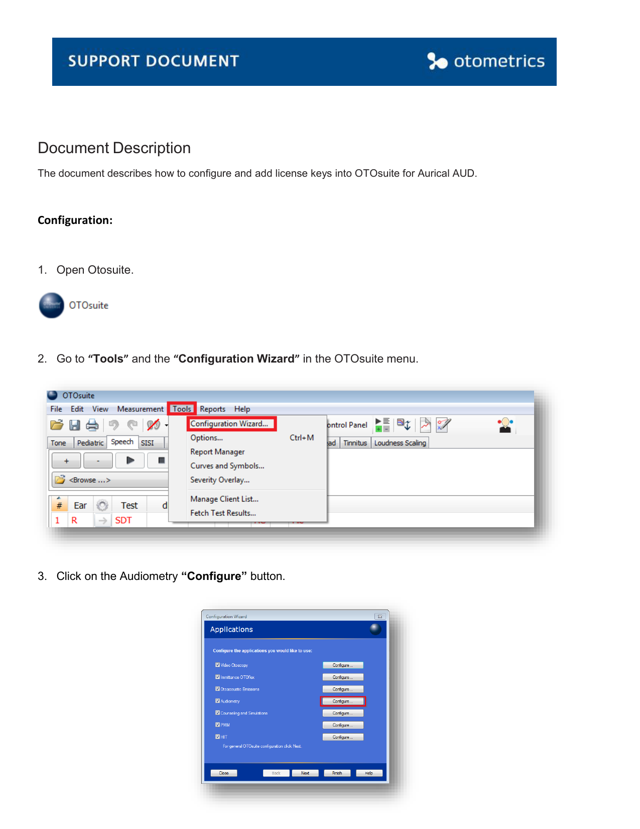Switch to the Speech tab
Viewport: 640px width, 829px height.
pos(122,442)
